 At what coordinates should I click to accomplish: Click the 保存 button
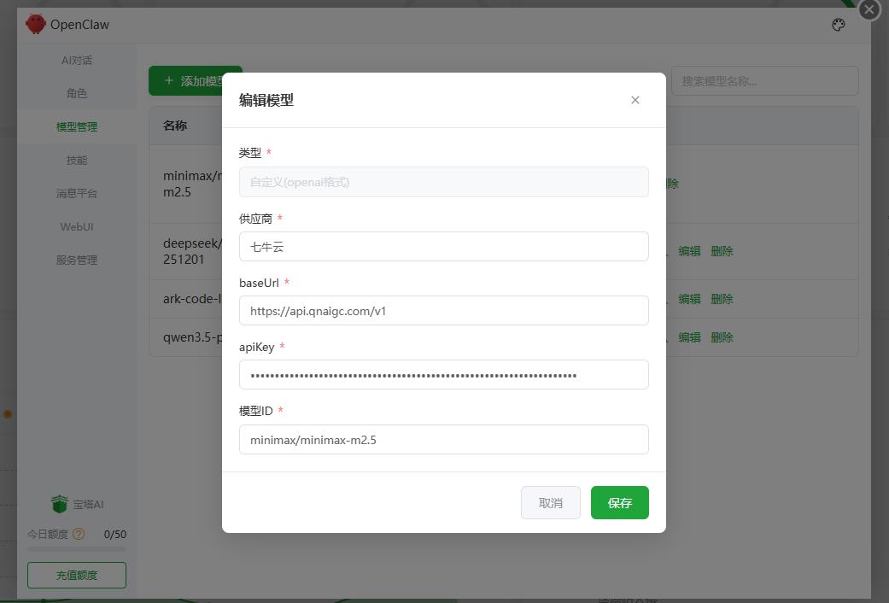pos(620,502)
